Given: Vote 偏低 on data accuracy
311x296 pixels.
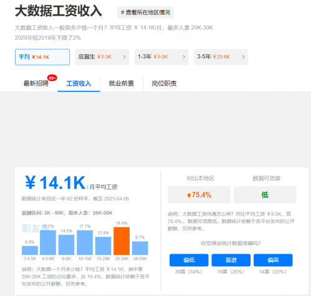Looking at the screenshot, I should 189,260.
